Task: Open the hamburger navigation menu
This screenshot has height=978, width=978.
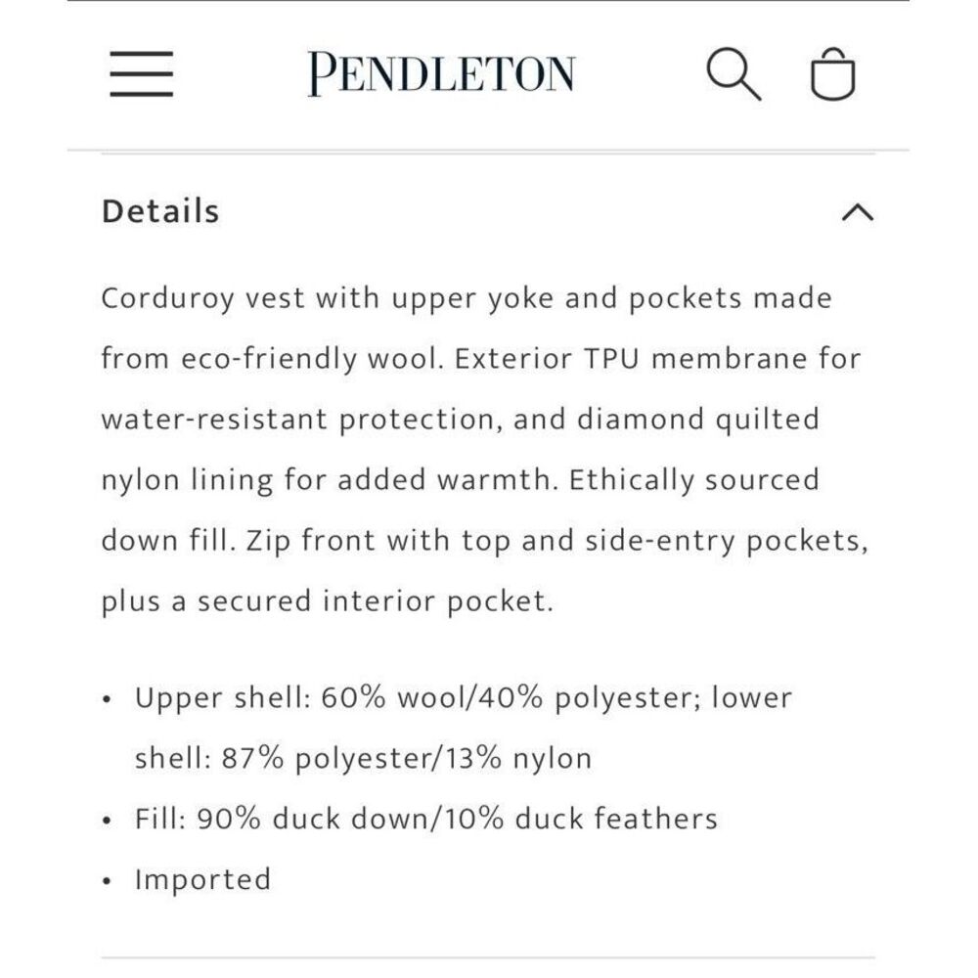Action: pyautogui.click(x=142, y=71)
